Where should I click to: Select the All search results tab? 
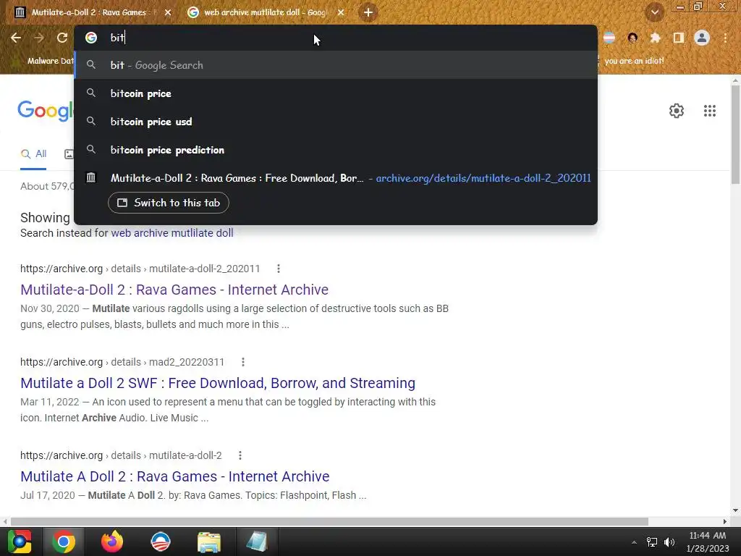click(x=33, y=154)
